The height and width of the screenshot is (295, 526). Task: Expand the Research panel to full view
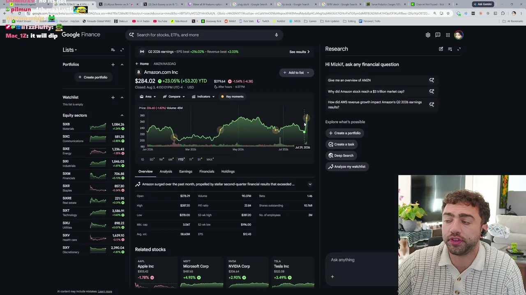pyautogui.click(x=459, y=49)
